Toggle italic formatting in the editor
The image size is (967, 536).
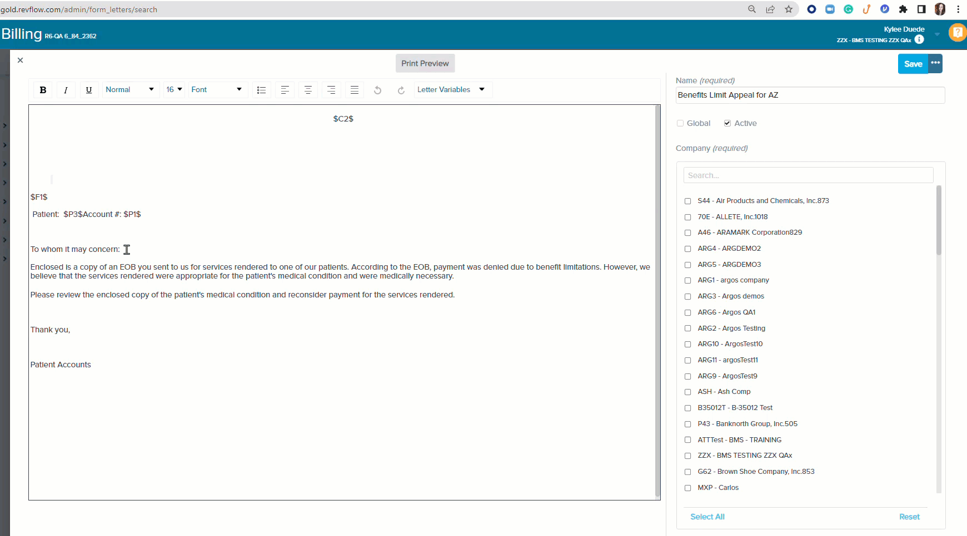(66, 90)
